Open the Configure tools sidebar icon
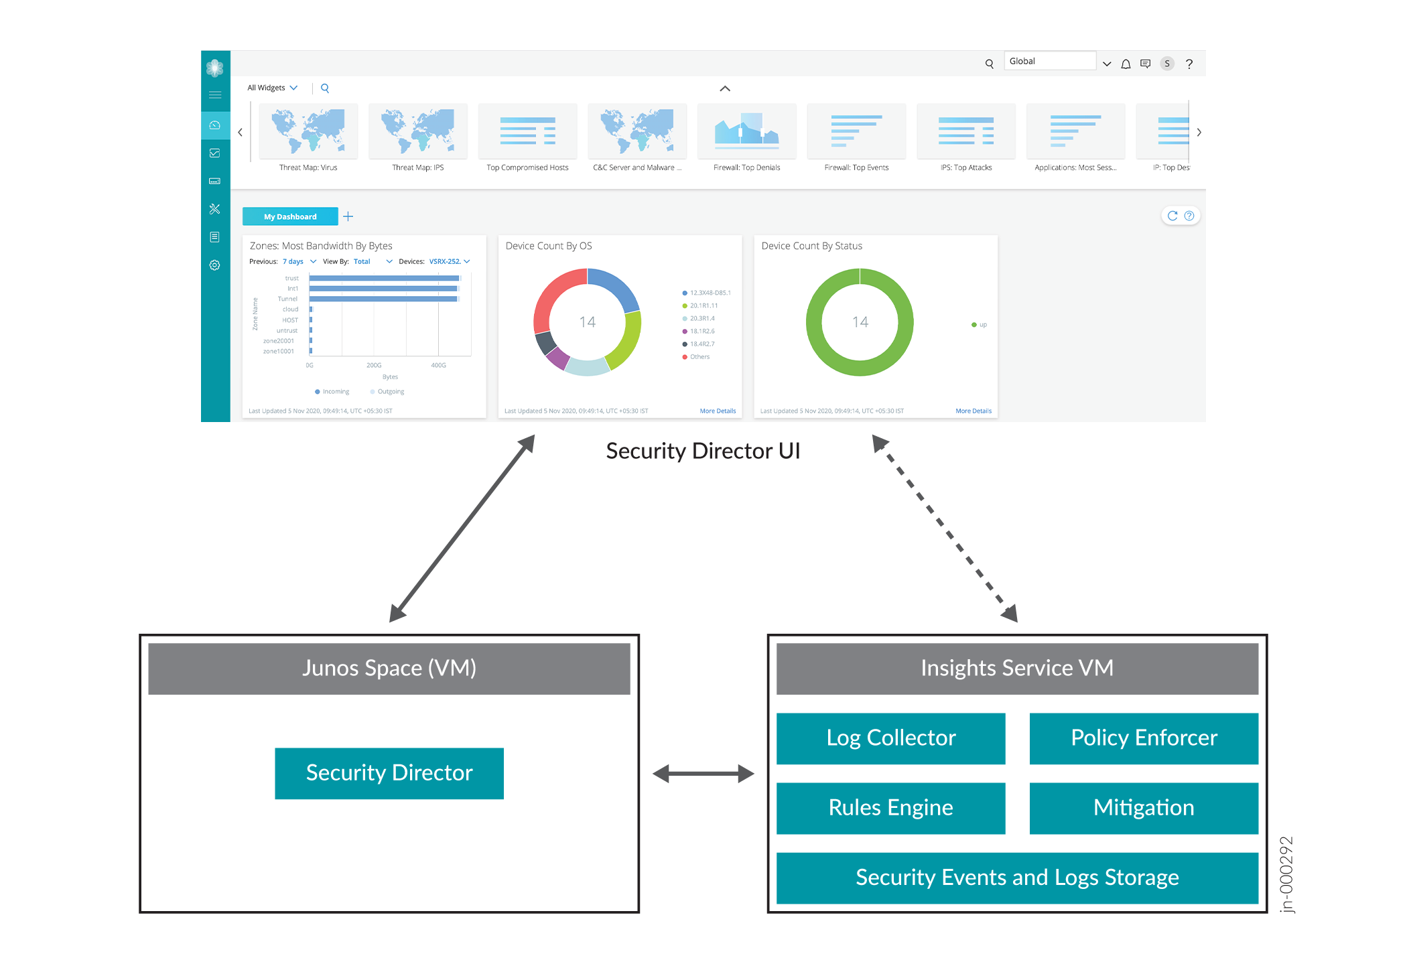This screenshot has height=964, width=1407. 215,209
